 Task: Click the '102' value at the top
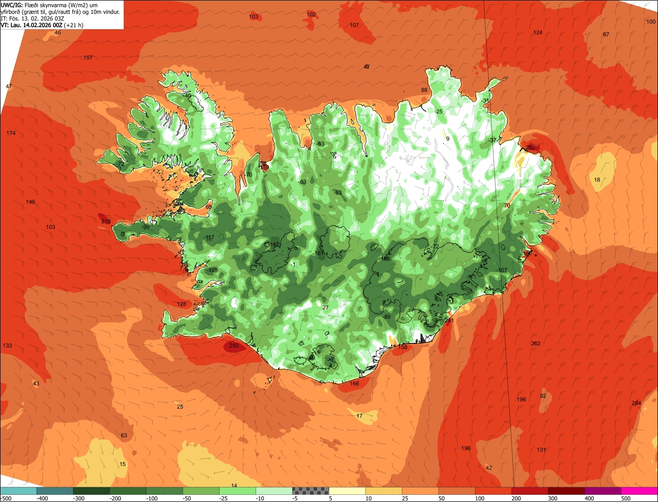tap(311, 14)
